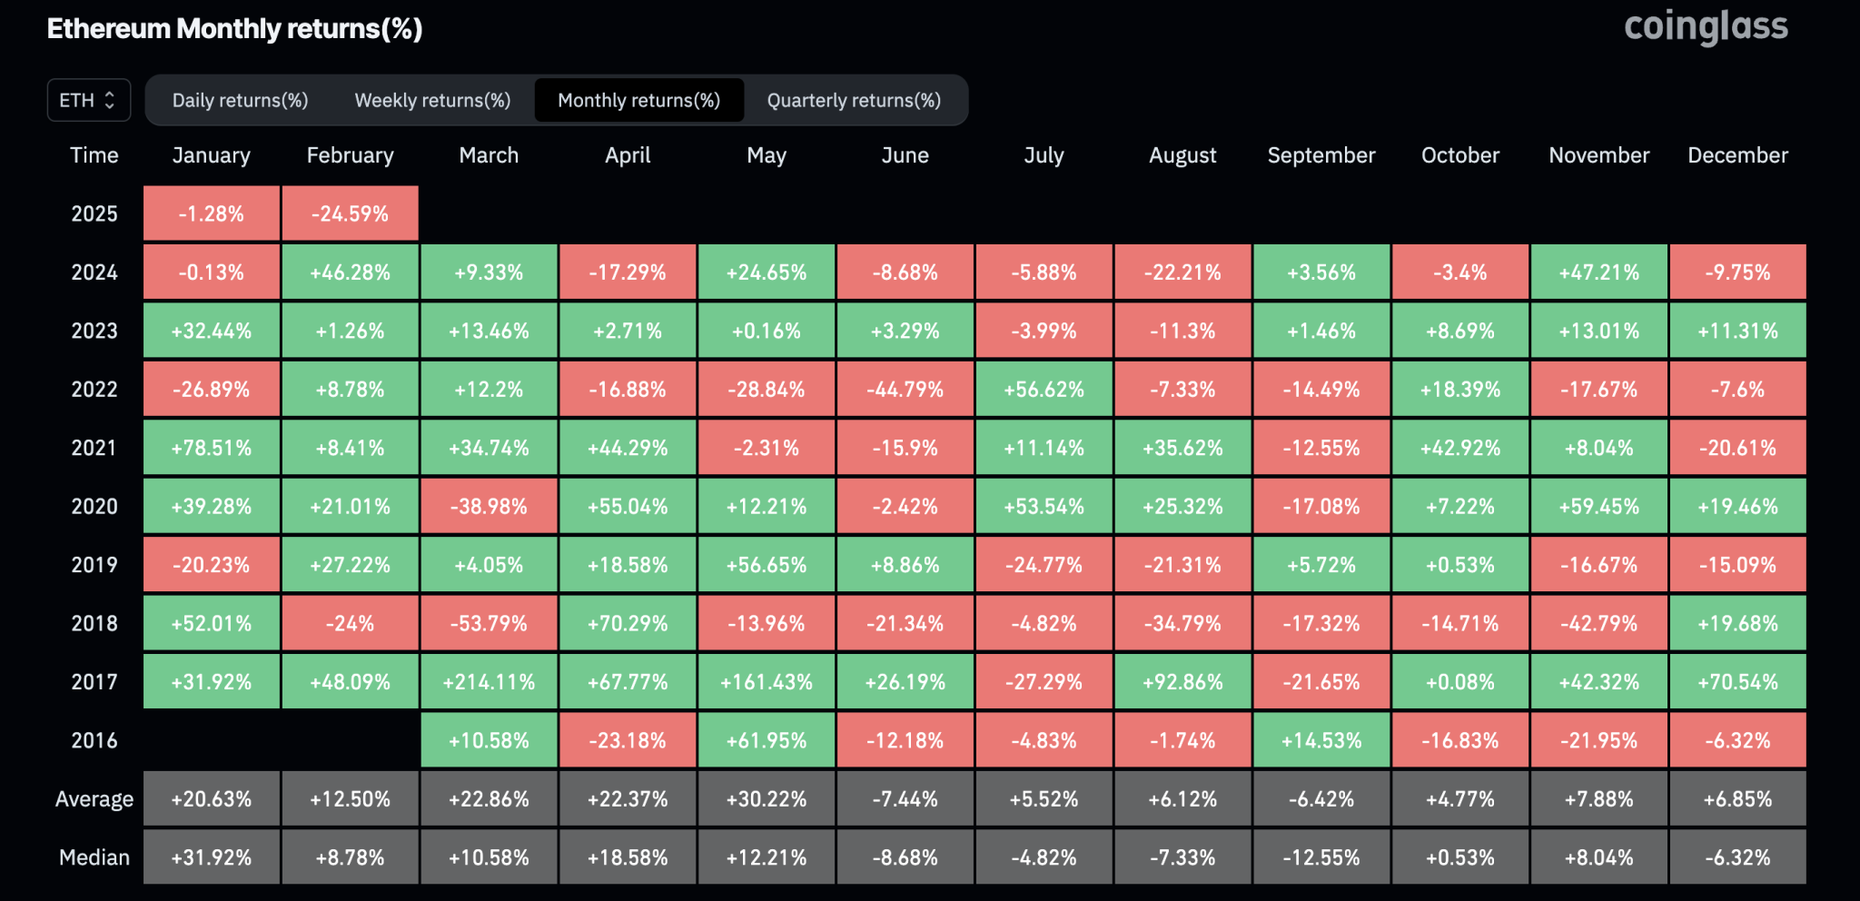Screen dimensions: 1860x901
Task: Click the Average row label
Action: tap(94, 799)
